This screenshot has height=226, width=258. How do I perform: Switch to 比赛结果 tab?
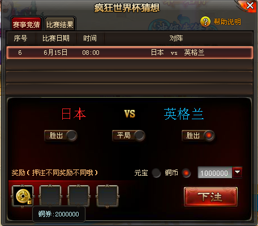click(x=60, y=24)
